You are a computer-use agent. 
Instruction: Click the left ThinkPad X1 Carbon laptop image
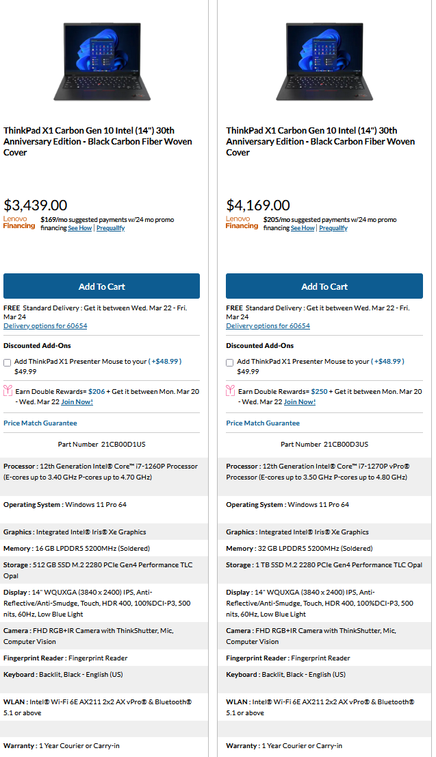(x=101, y=62)
